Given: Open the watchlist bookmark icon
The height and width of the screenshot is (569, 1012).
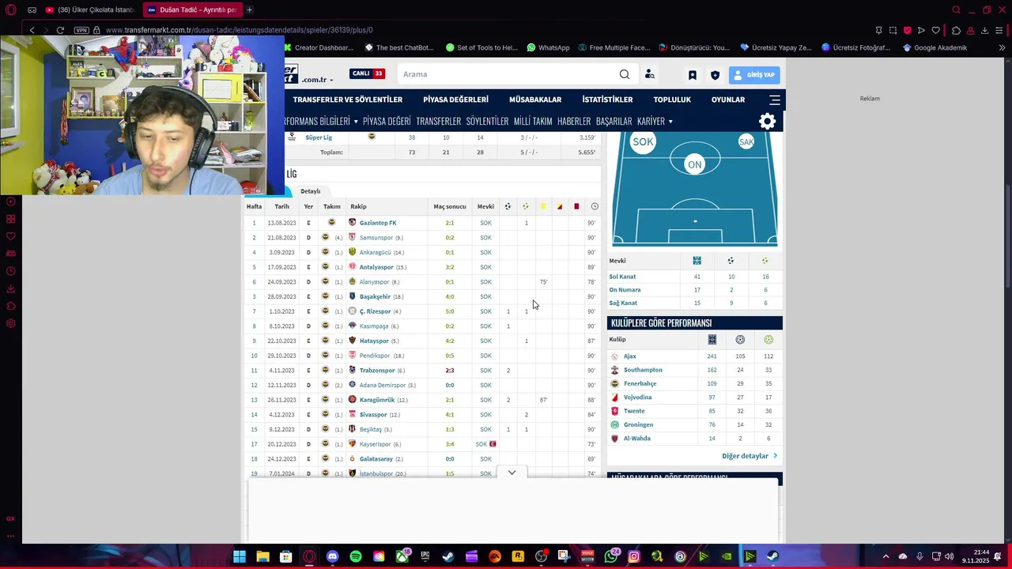Looking at the screenshot, I should (693, 75).
